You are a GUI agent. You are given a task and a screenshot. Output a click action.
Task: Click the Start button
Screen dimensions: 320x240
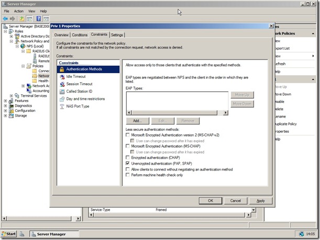[x=9, y=234]
